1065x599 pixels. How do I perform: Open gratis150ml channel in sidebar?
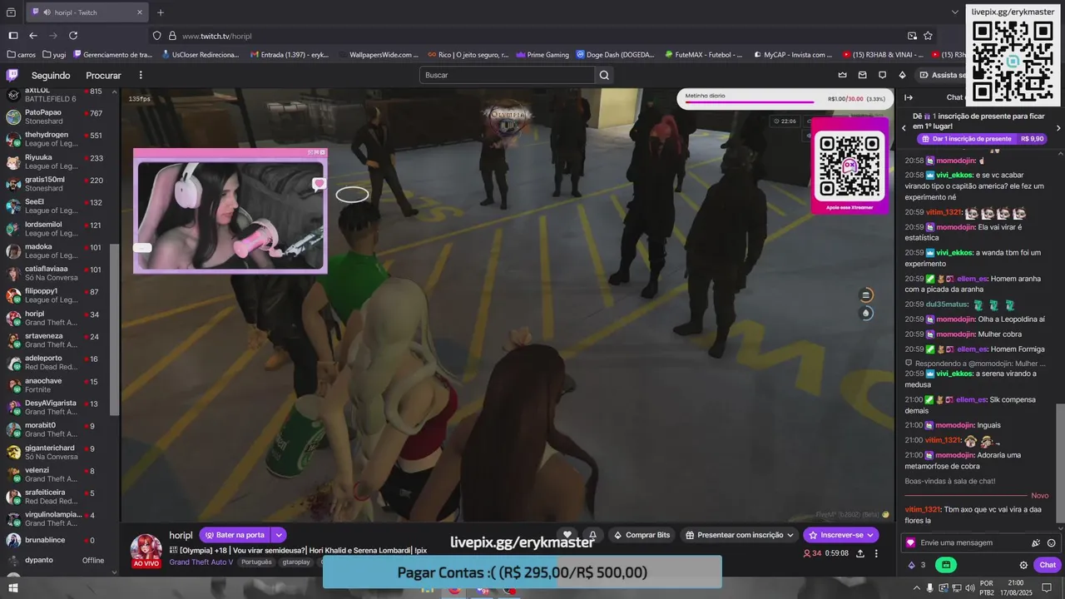[x=55, y=185]
